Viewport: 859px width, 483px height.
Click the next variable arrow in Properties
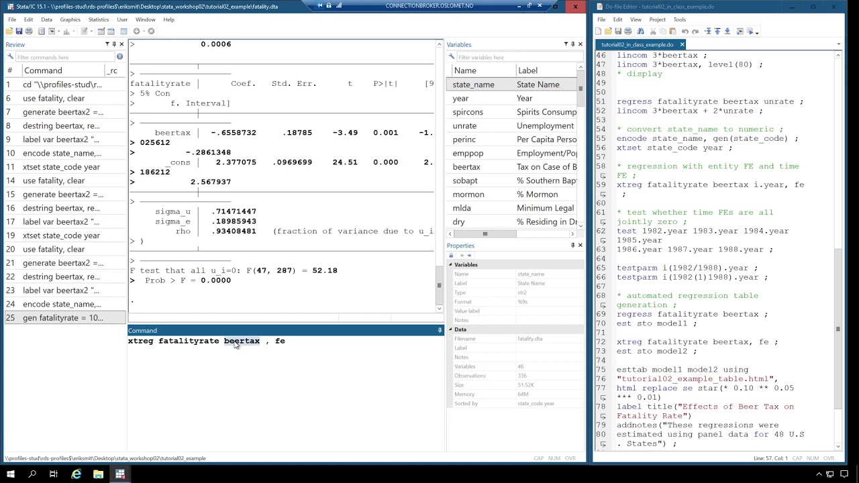(x=468, y=255)
